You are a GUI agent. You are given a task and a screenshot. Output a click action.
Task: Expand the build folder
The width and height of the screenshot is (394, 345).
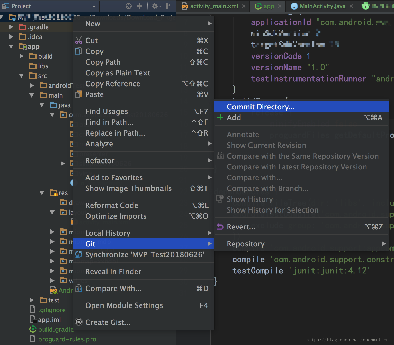[22, 56]
